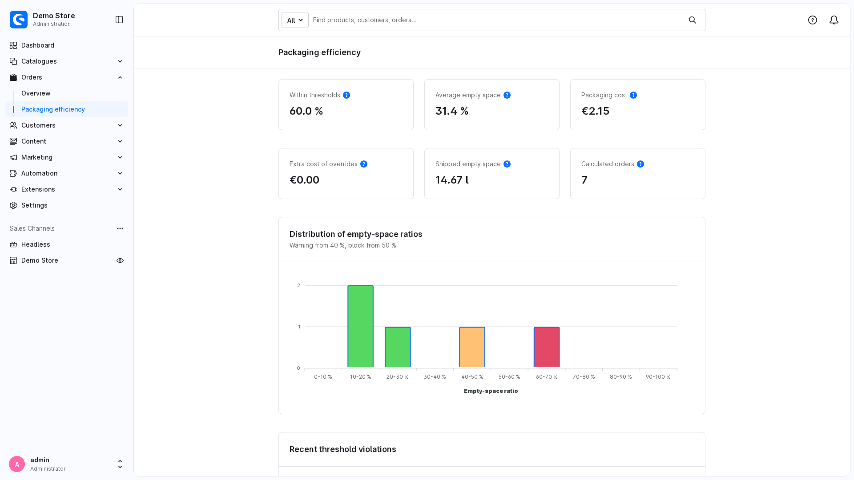The width and height of the screenshot is (854, 480).
Task: Open the notifications bell
Action: [834, 20]
